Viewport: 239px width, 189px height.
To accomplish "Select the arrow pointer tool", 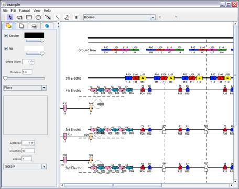I will click(10, 17).
